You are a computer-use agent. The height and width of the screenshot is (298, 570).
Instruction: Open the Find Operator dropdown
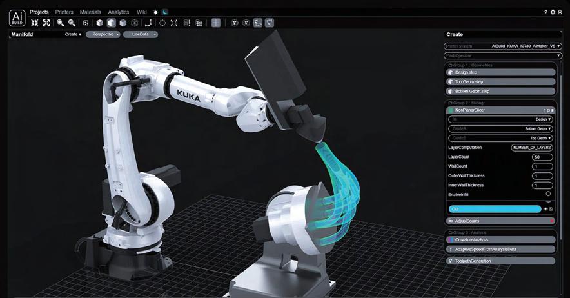point(503,55)
